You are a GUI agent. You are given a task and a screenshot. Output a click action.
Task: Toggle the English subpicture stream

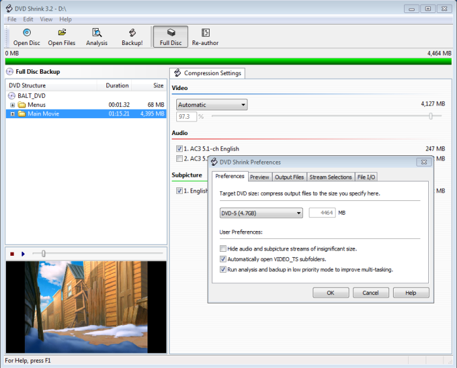tap(180, 191)
